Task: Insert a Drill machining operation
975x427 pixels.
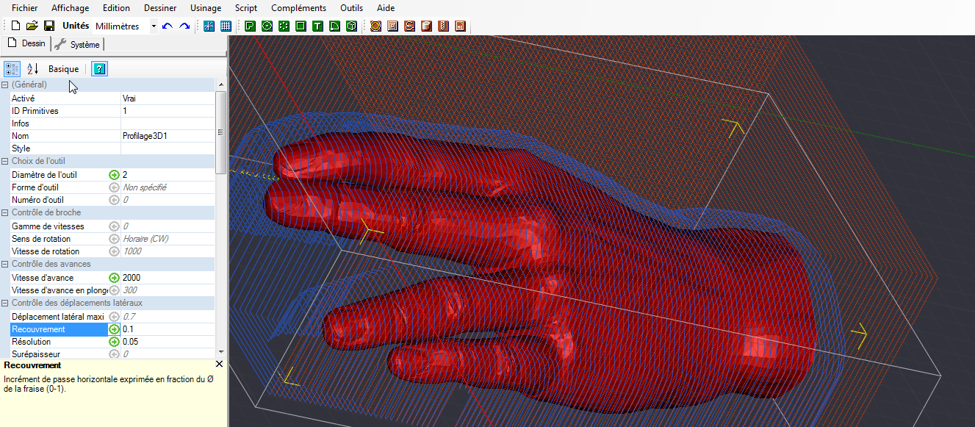Action: 443,26
